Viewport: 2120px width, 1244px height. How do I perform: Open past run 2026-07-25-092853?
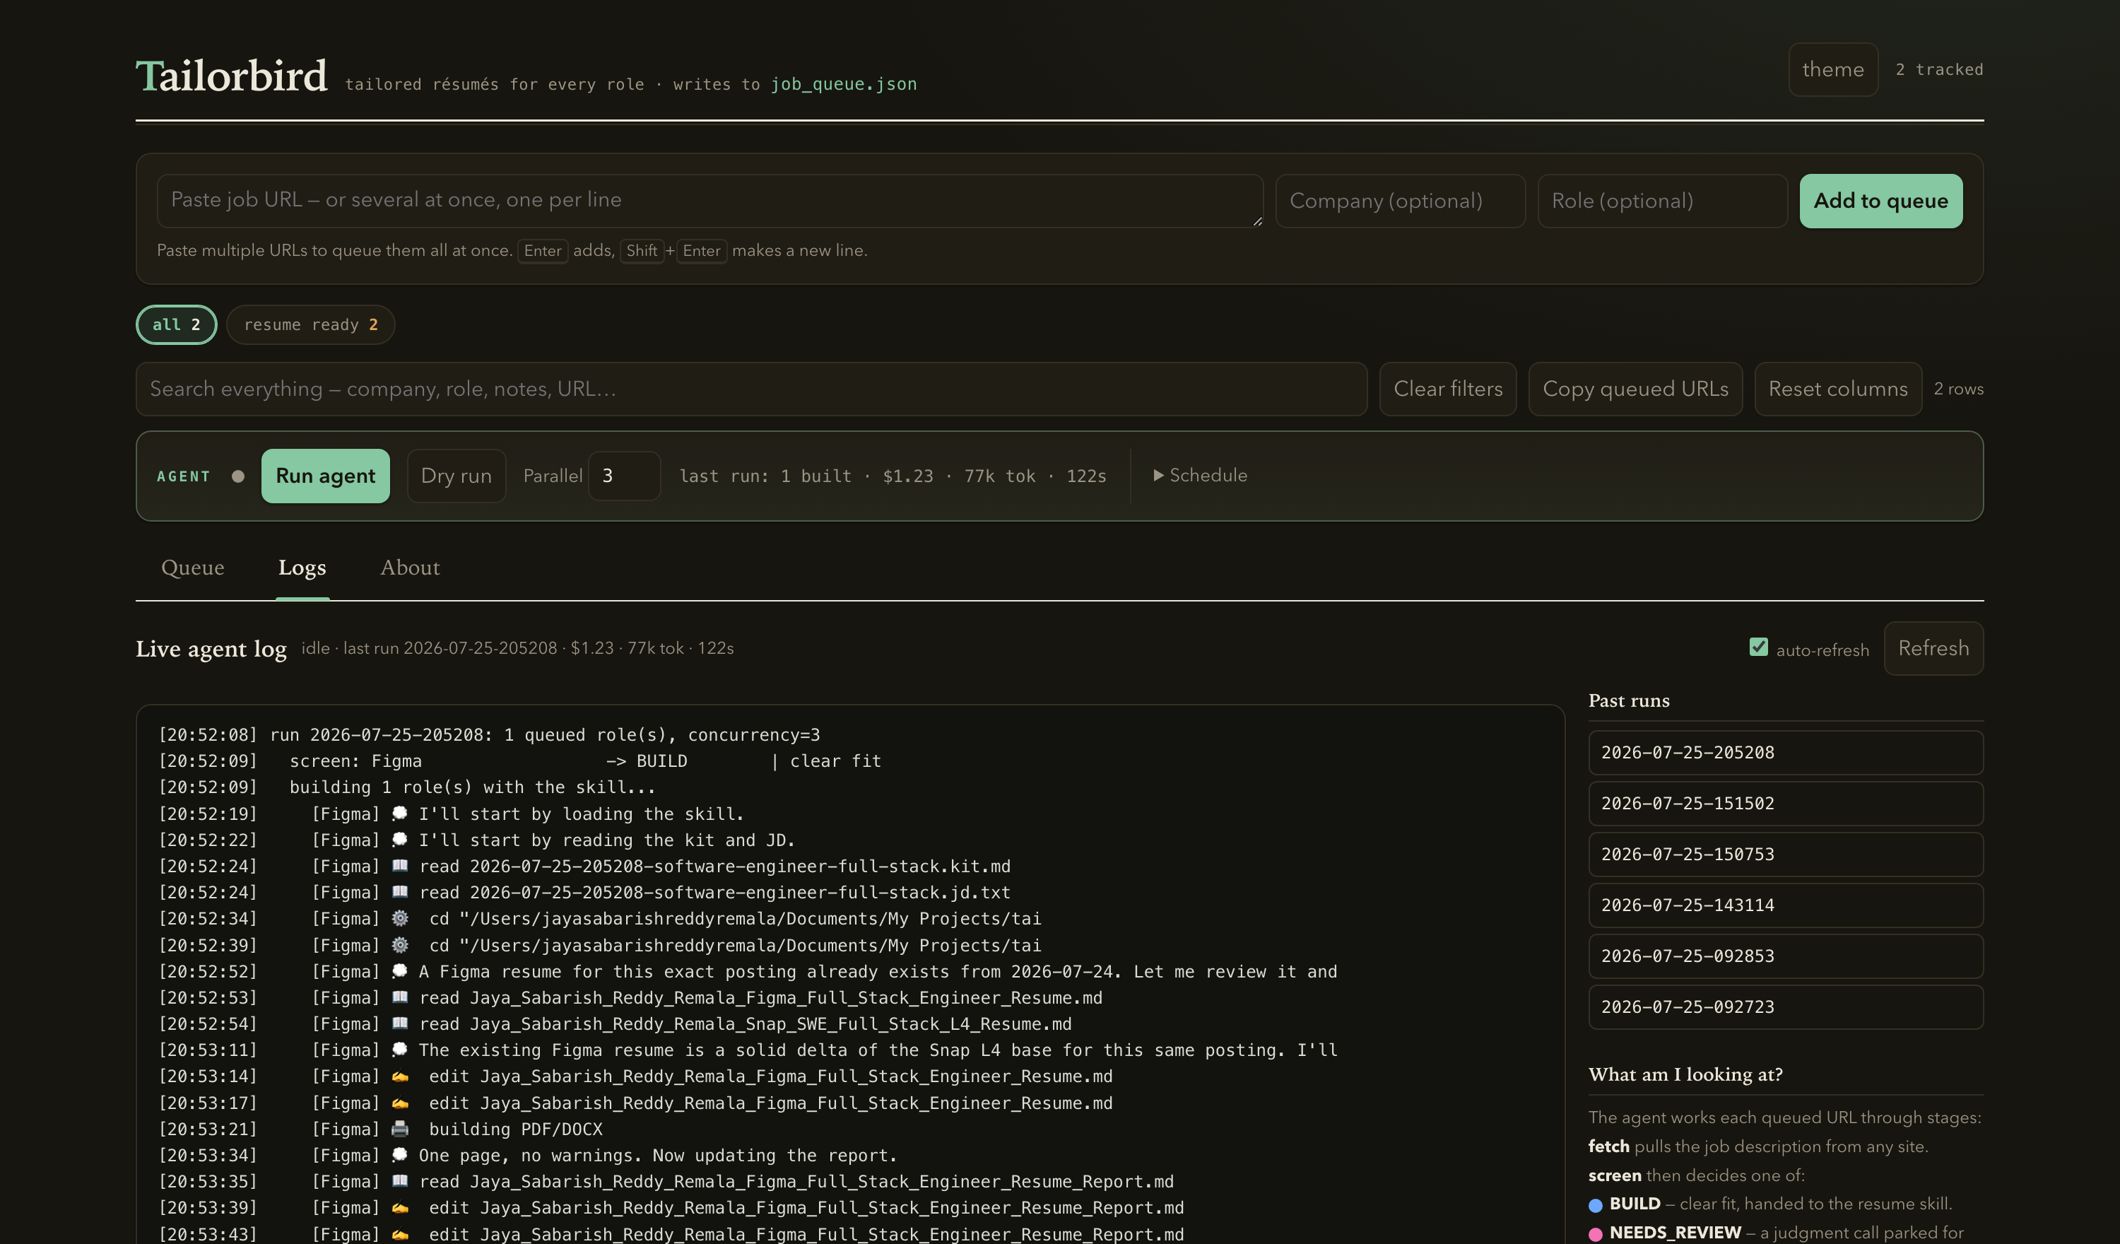tap(1785, 956)
